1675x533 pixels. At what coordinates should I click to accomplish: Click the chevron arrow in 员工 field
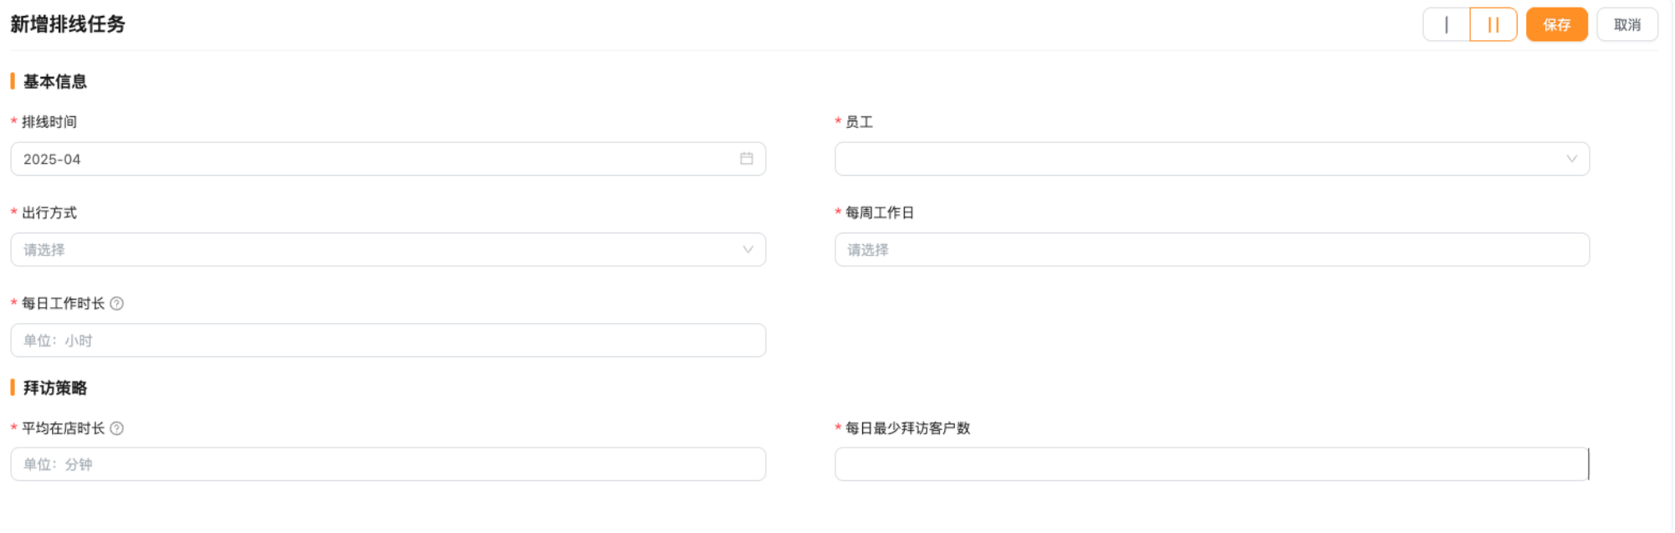(1571, 159)
